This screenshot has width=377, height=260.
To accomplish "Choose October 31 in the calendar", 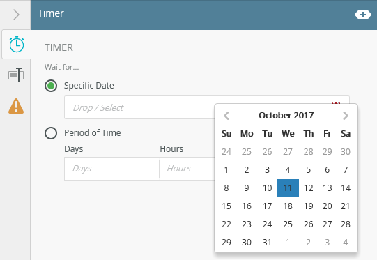I will [267, 242].
